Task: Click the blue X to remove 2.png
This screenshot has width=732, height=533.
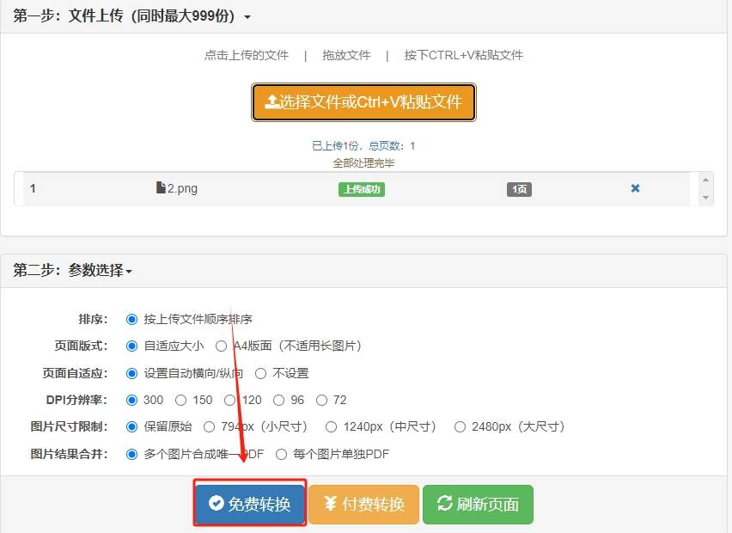Action: coord(635,187)
